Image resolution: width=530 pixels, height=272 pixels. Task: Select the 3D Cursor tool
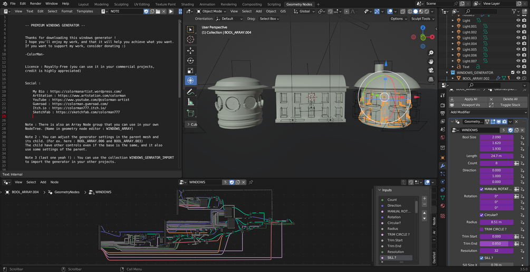coord(190,39)
